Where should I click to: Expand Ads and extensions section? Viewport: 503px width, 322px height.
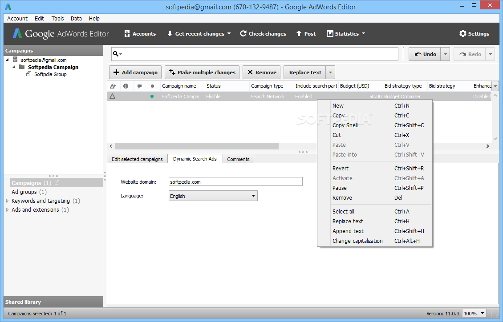8,210
